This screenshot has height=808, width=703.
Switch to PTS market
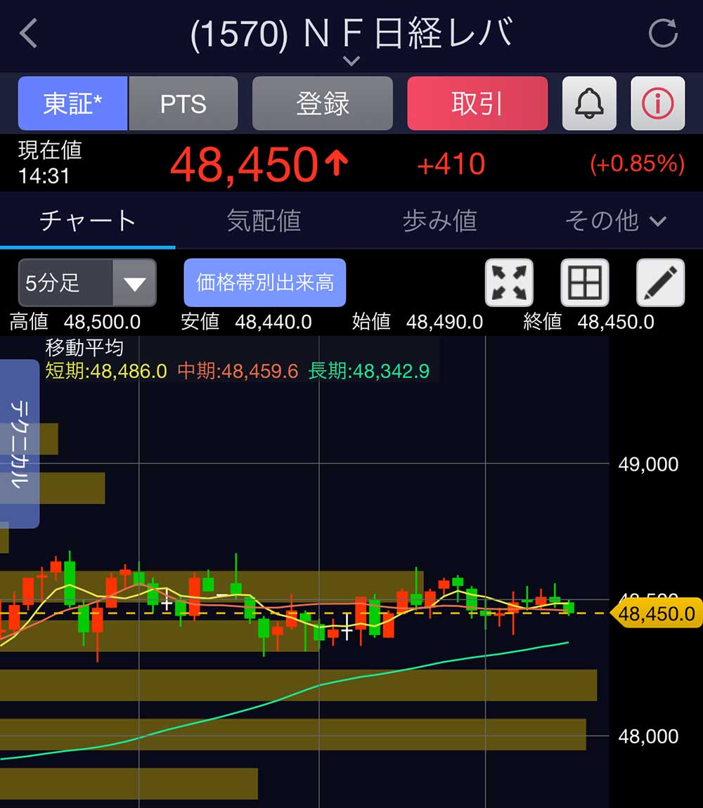coord(183,104)
